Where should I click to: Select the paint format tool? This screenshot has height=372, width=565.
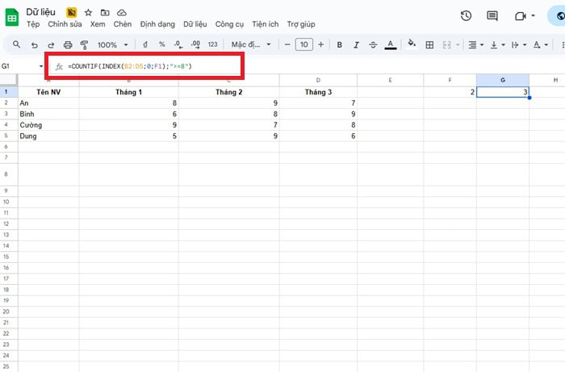[x=84, y=45]
